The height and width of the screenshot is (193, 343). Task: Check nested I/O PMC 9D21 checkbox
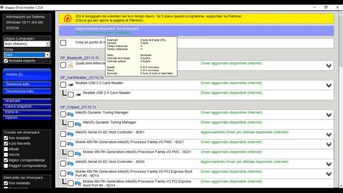[71, 154]
